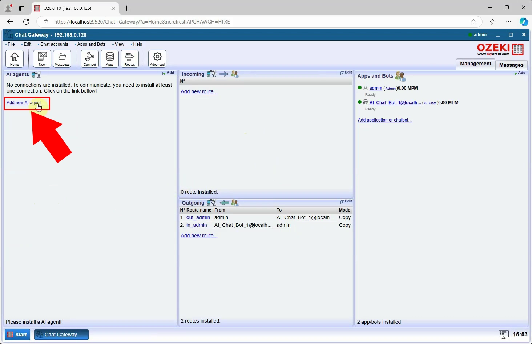Open the out_admin route

[198, 217]
